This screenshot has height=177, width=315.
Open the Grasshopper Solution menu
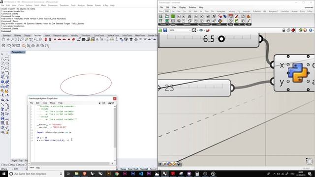click(x=192, y=7)
